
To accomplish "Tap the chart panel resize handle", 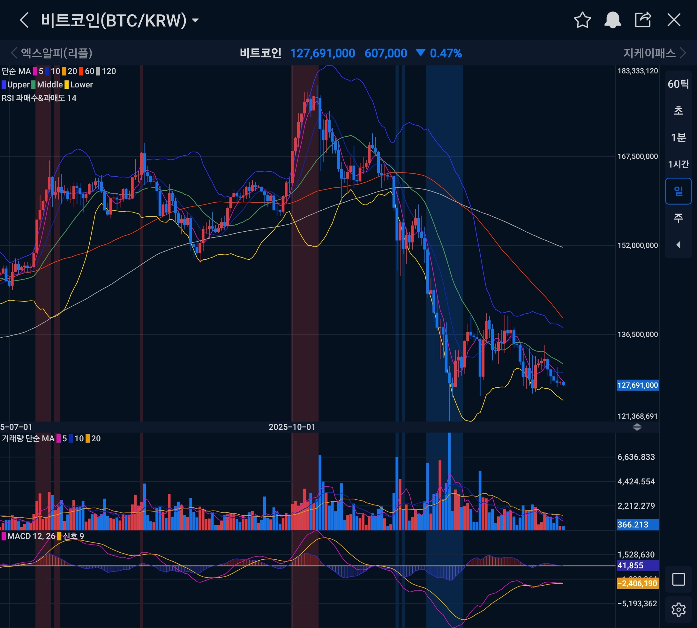I will tap(637, 427).
